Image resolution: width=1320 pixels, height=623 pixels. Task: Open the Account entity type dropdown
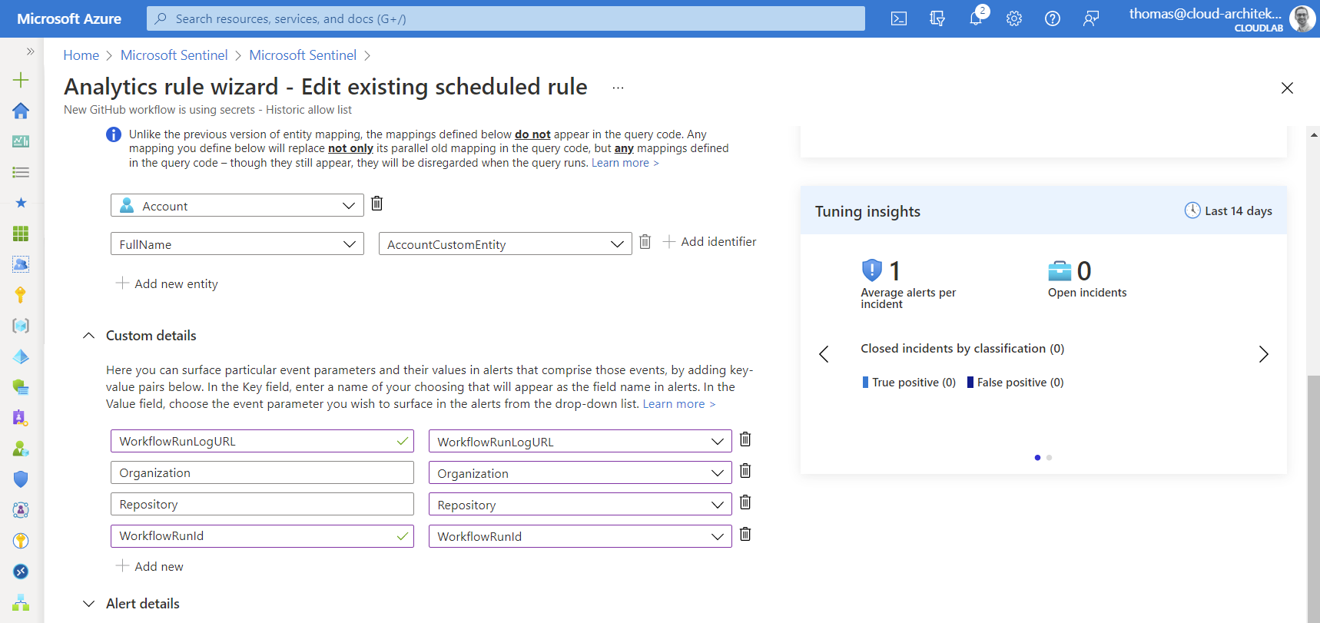click(237, 205)
